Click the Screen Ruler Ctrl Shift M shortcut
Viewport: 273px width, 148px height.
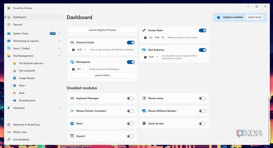click(154, 38)
